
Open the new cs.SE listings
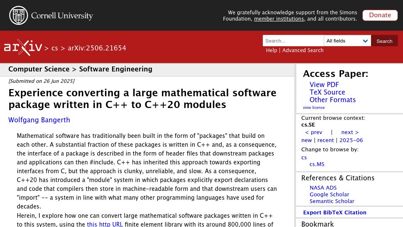tap(306, 140)
